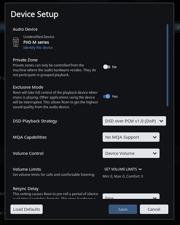Disable the Exclusive Mode switch
This screenshot has width=180, height=225.
coord(106,96)
